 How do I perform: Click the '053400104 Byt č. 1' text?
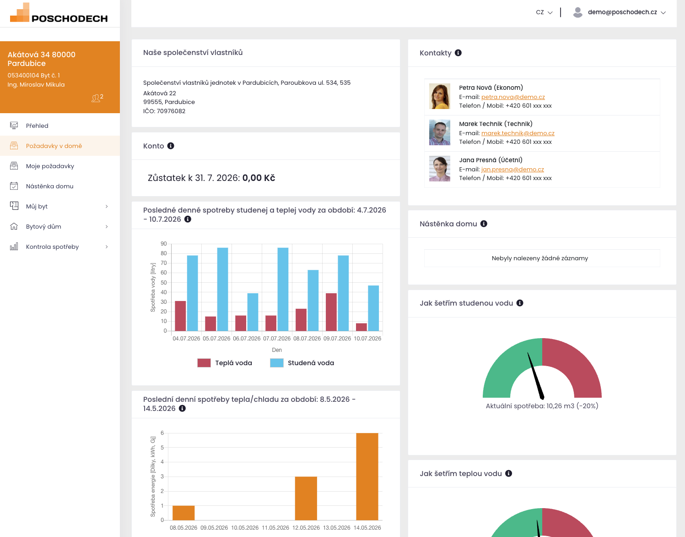34,76
